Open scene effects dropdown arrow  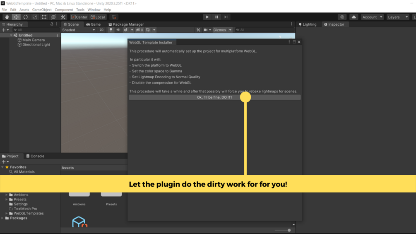pos(132,30)
